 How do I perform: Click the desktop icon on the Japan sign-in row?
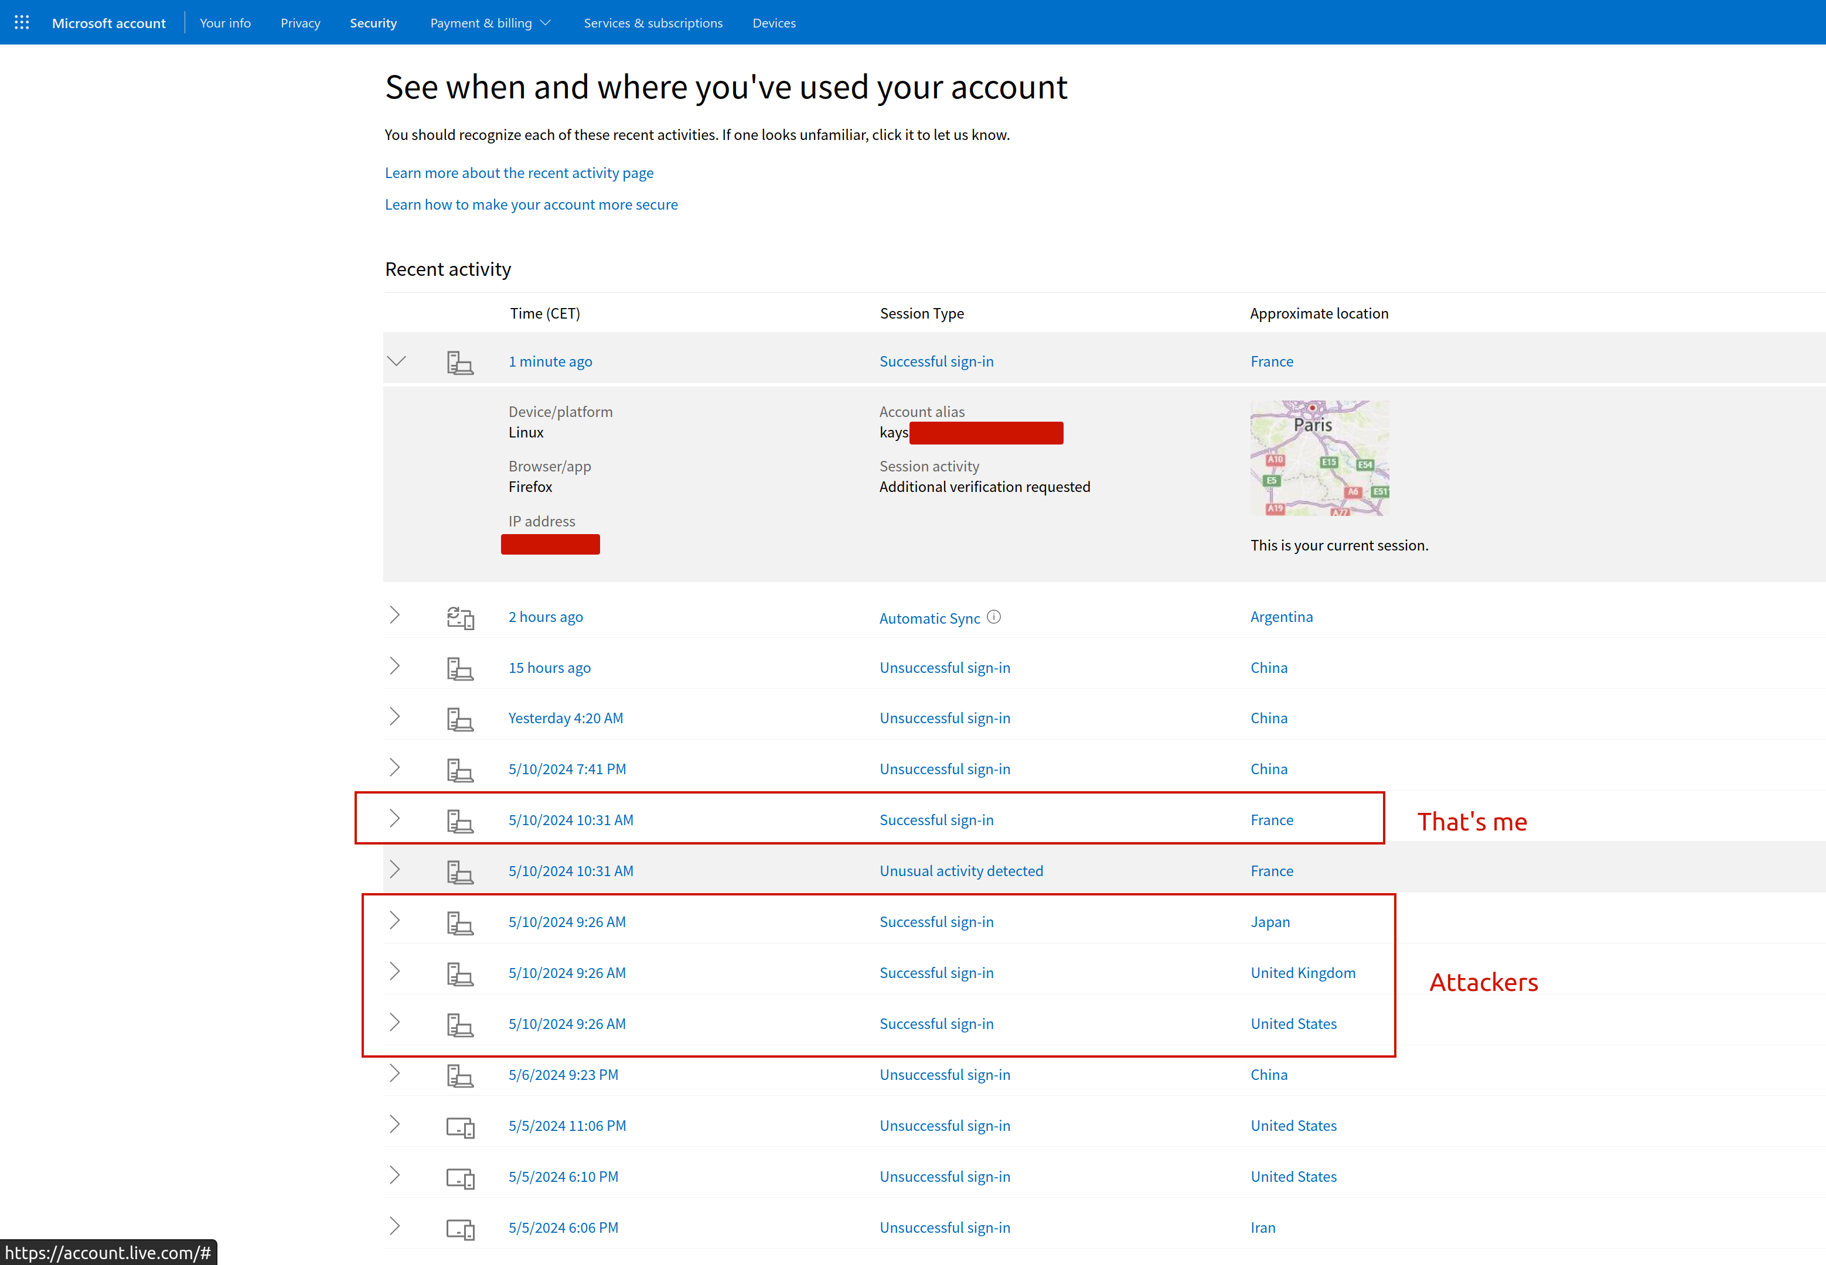pyautogui.click(x=460, y=922)
